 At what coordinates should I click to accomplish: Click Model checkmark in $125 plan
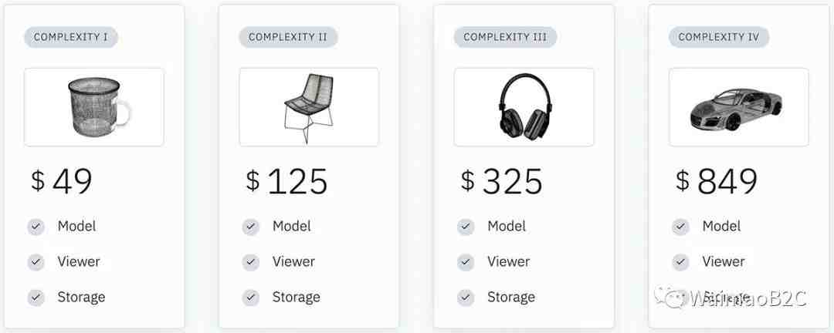[x=250, y=227]
